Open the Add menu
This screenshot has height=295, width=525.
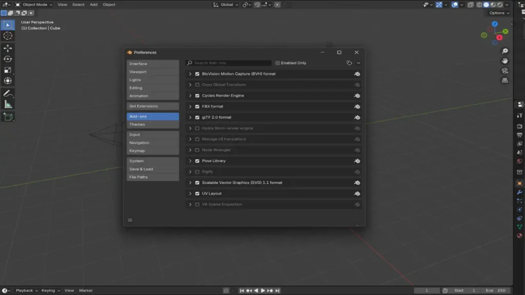click(94, 5)
